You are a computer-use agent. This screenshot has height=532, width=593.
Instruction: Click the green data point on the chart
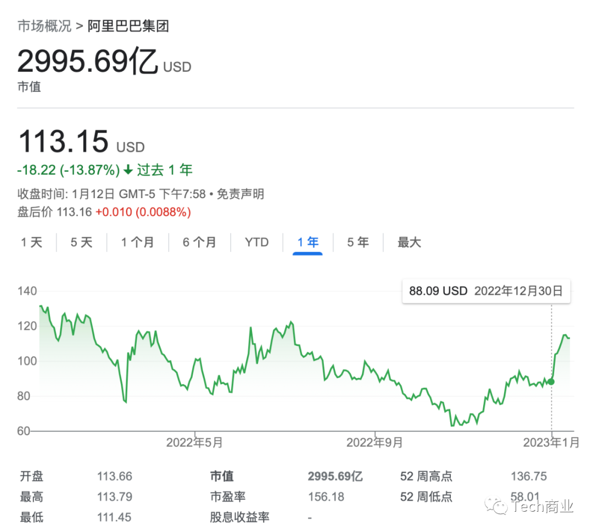[551, 382]
